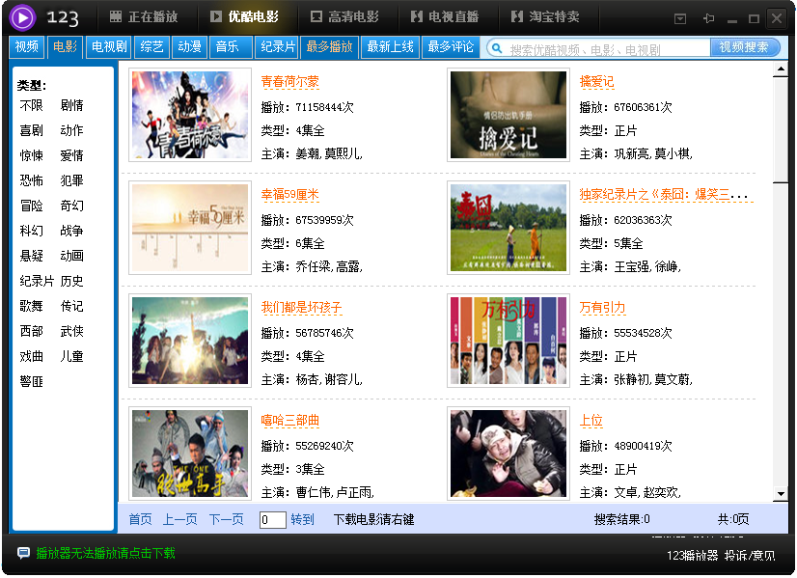Sort by 最新上线
The width and height of the screenshot is (797, 578).
pyautogui.click(x=391, y=46)
